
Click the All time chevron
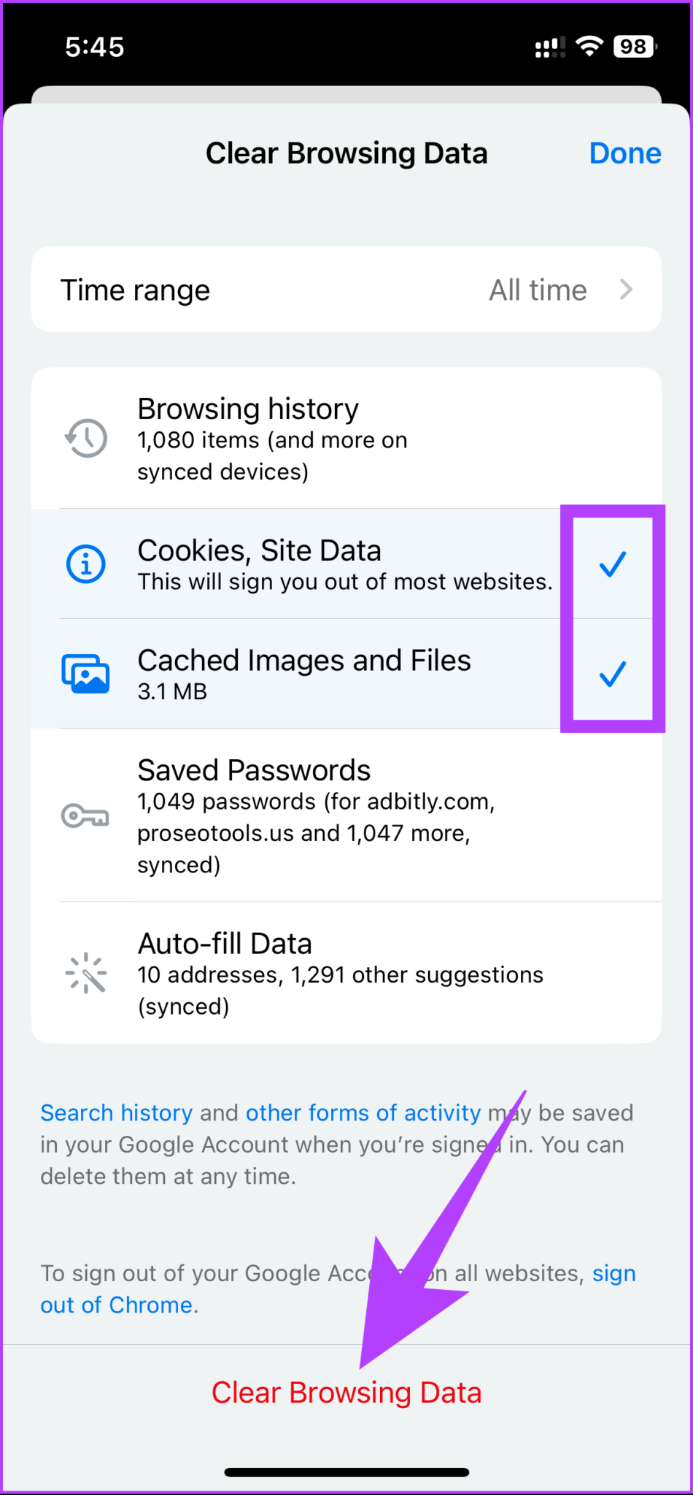point(625,289)
